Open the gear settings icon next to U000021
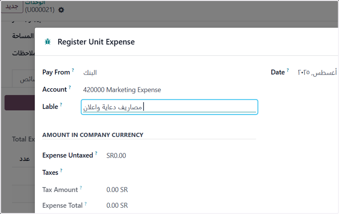Image resolution: width=339 pixels, height=214 pixels. [x=61, y=10]
